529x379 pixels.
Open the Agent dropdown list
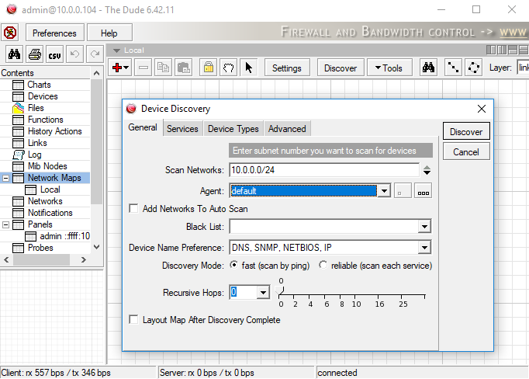(x=383, y=191)
